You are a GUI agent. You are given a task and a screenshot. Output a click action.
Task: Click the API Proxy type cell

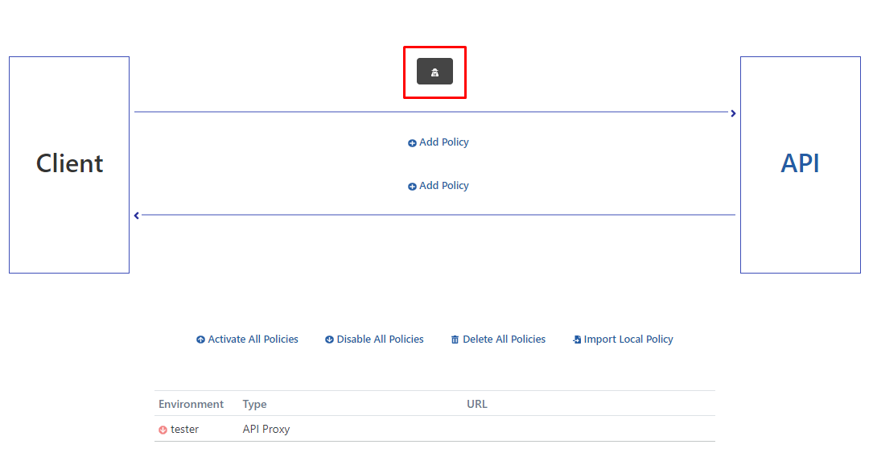click(x=266, y=430)
